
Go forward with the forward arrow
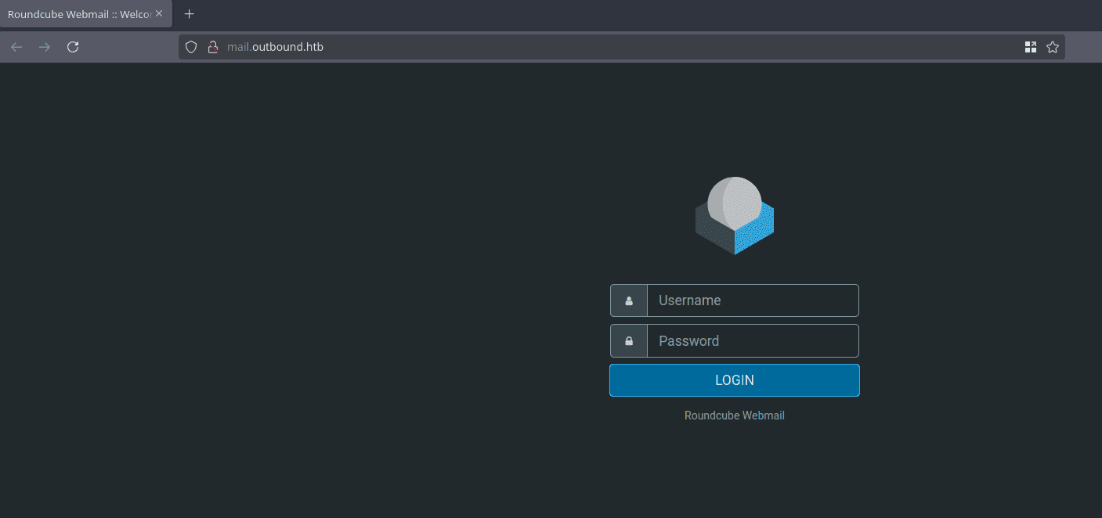(45, 47)
